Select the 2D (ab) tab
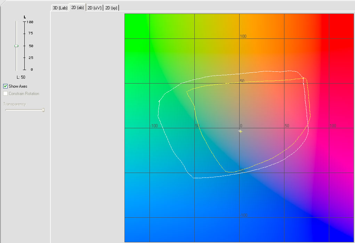The width and height of the screenshot is (355, 243). (x=78, y=7)
